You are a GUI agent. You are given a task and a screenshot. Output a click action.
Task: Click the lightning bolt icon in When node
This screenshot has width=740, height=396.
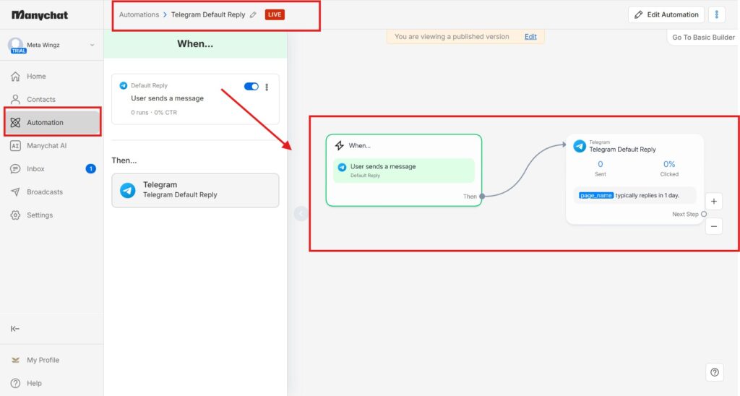click(340, 145)
